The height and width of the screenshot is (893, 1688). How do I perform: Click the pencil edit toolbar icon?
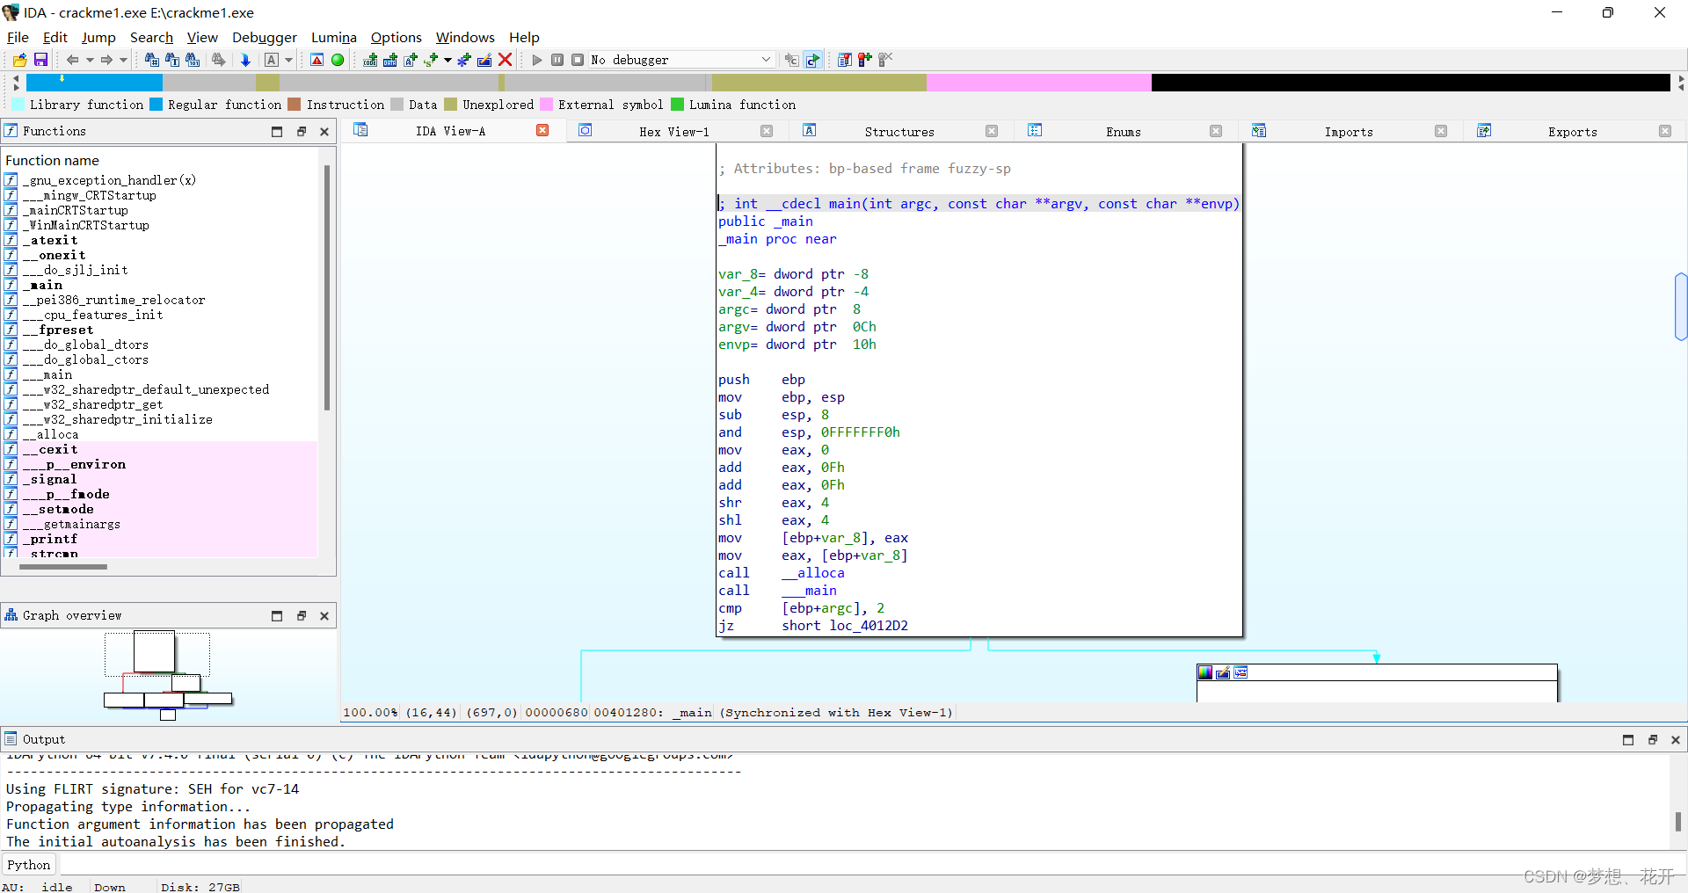[x=484, y=60]
